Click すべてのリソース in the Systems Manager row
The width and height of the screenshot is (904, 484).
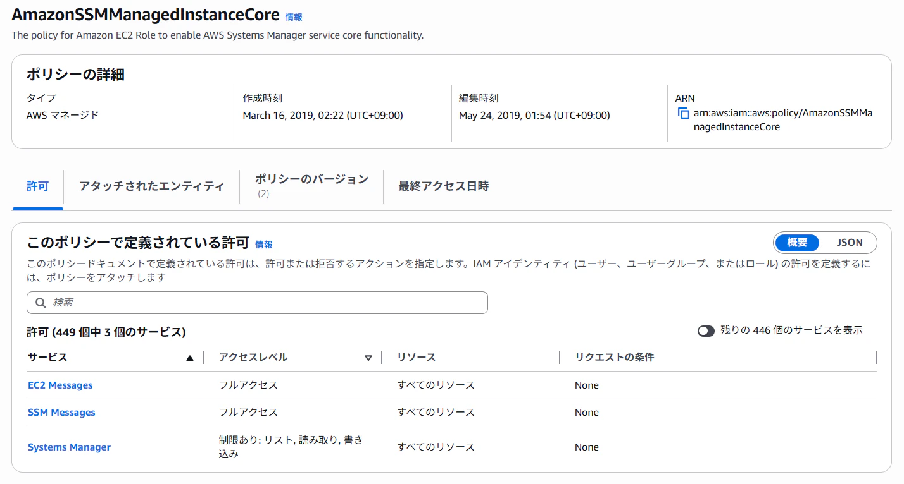436,447
